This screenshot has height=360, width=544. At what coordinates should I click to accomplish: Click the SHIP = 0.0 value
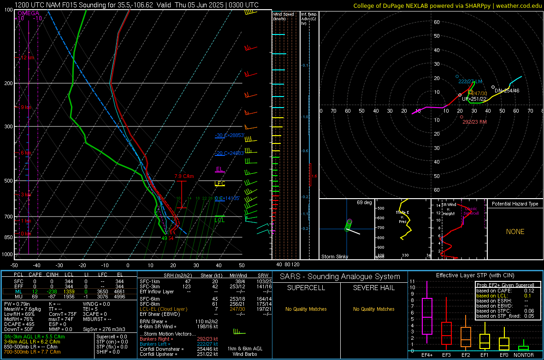click(x=108, y=352)
